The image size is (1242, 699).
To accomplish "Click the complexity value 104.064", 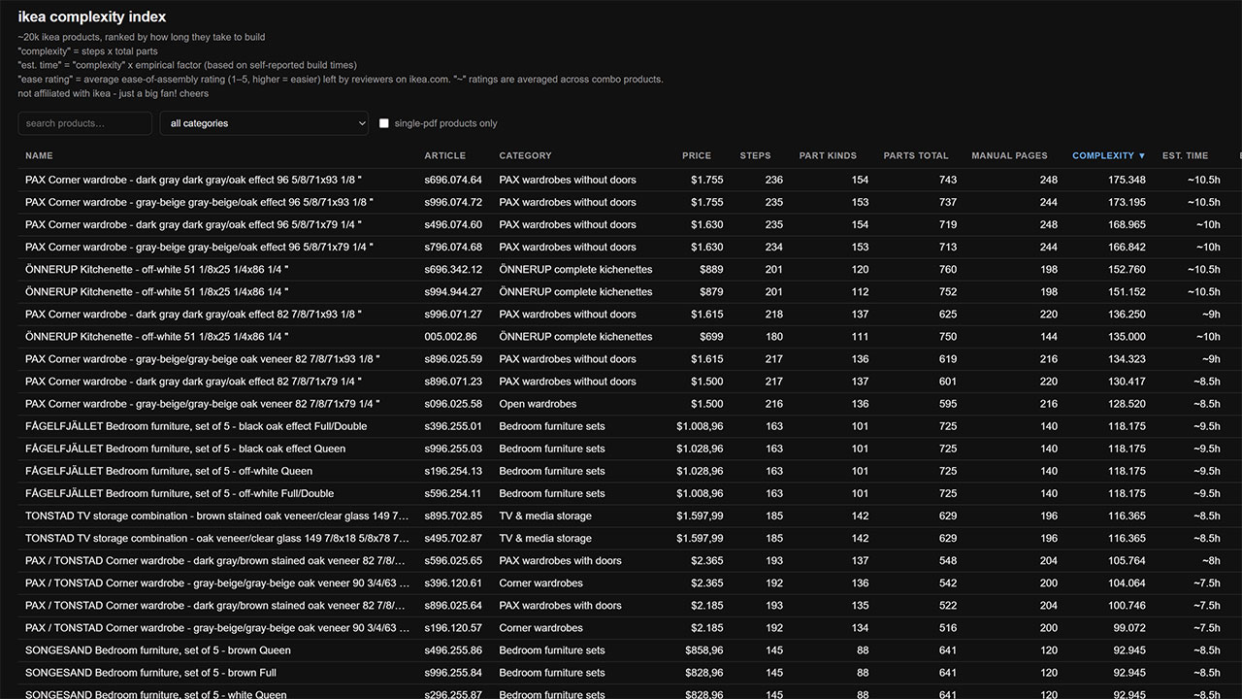I will tap(1127, 582).
